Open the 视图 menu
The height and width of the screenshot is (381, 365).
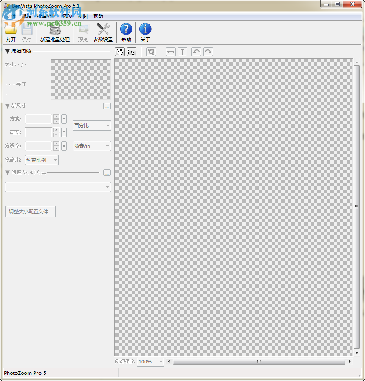[83, 16]
